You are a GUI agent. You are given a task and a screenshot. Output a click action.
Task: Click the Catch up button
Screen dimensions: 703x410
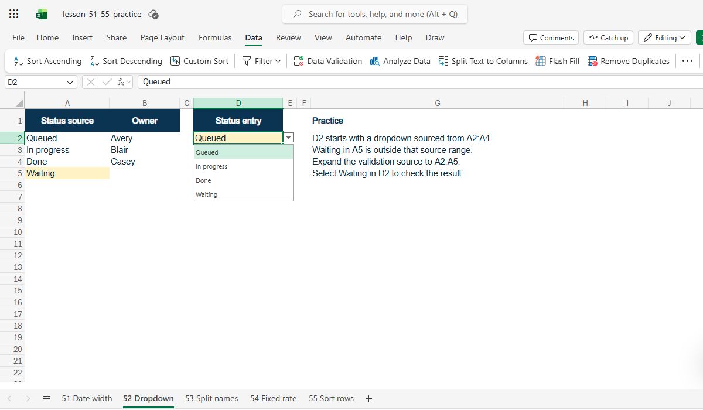[x=608, y=37]
